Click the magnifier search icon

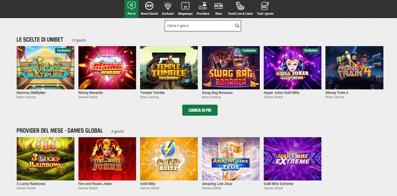pos(237,26)
